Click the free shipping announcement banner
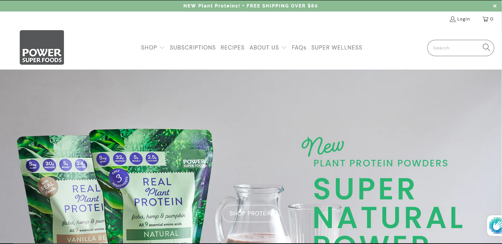 coord(251,6)
